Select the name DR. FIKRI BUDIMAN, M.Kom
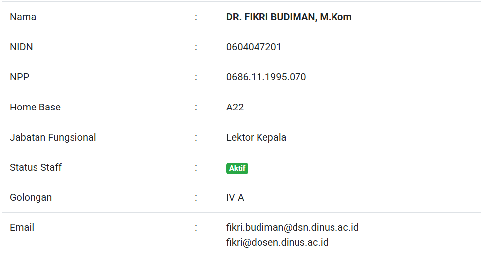 coord(289,17)
